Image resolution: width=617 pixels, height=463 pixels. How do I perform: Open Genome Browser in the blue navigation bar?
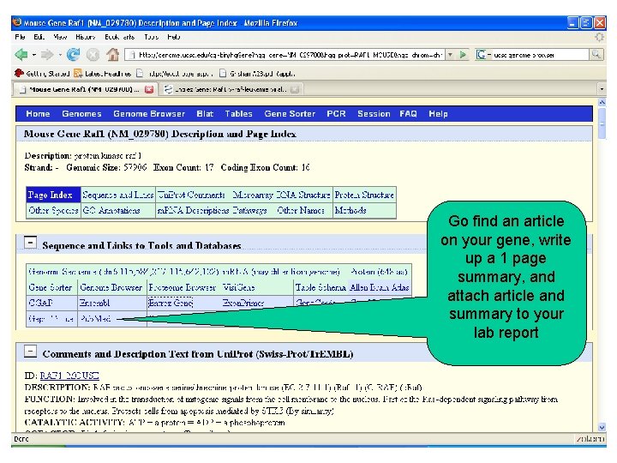pyautogui.click(x=149, y=114)
